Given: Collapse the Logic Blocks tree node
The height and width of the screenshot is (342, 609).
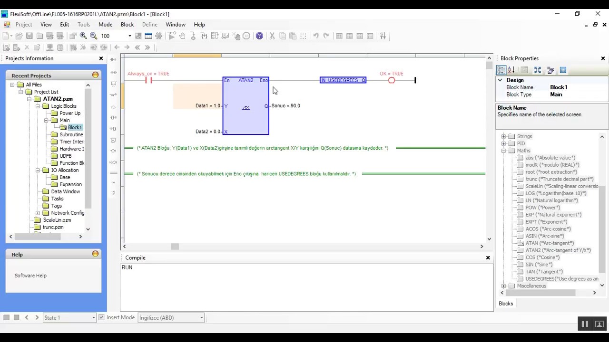Looking at the screenshot, I should (x=38, y=106).
